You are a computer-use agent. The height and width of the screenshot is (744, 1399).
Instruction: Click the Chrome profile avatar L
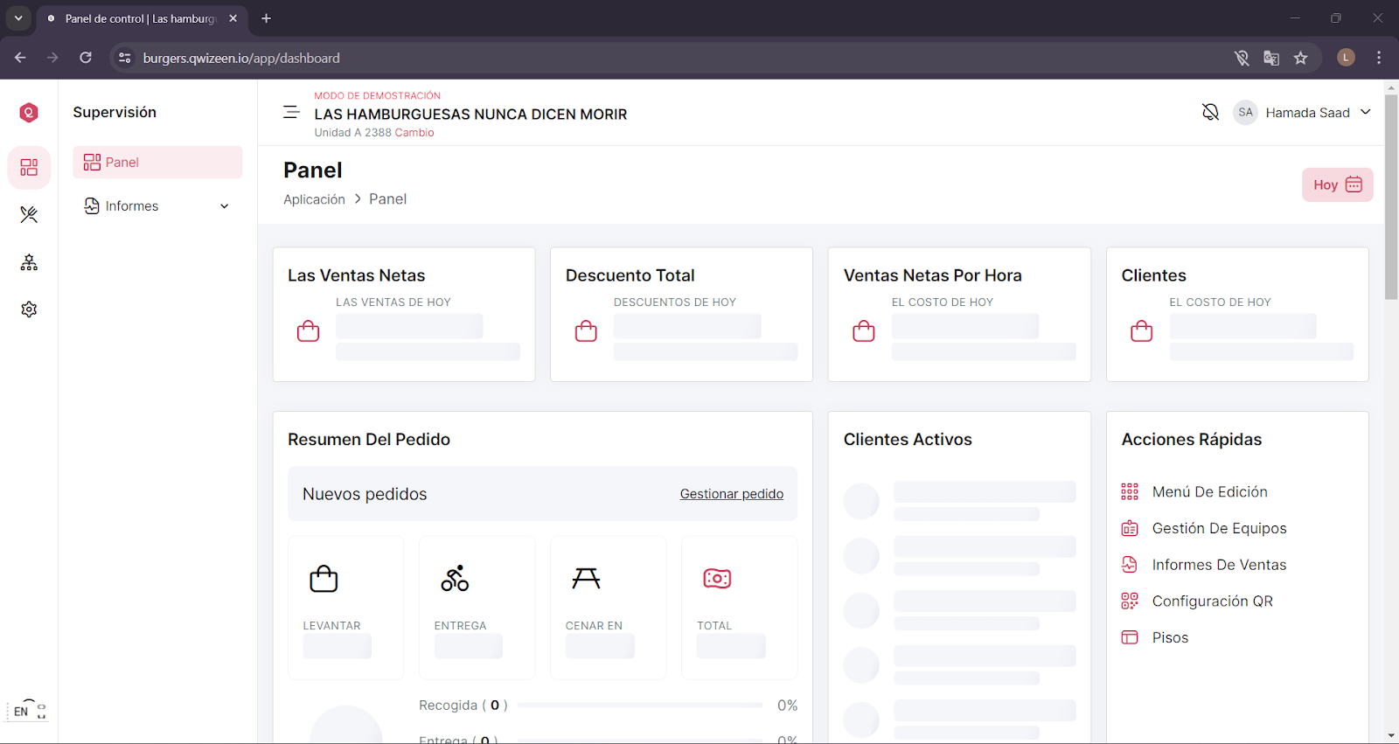click(1347, 58)
